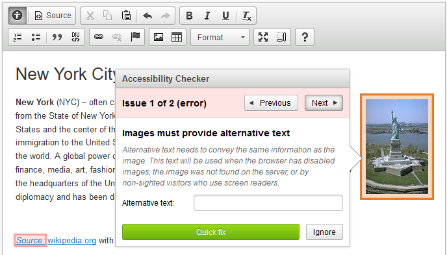Apply Block Quote formatting
Viewport: 447px width, 255px height.
57,37
